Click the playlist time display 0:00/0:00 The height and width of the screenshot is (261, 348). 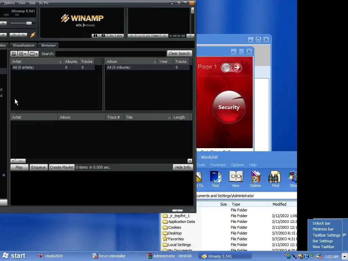[177, 36]
